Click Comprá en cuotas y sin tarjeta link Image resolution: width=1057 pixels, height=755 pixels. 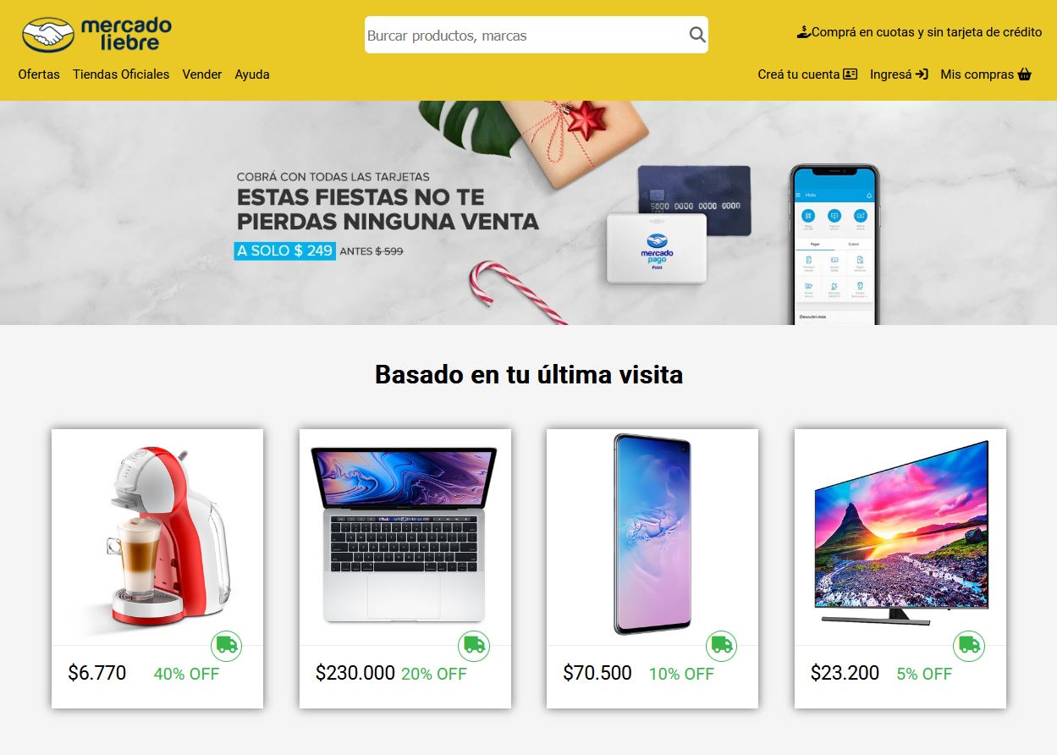pos(927,32)
